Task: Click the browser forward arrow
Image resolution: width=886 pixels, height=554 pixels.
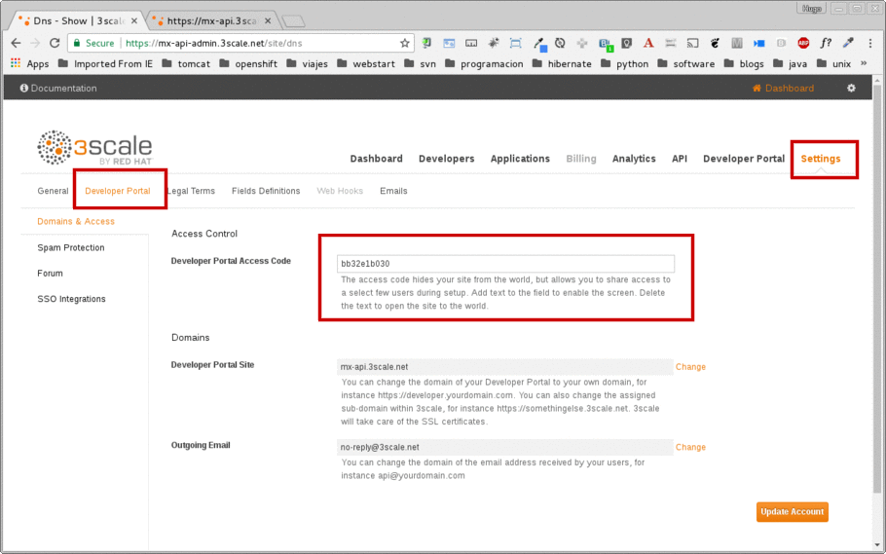Action: click(x=35, y=43)
